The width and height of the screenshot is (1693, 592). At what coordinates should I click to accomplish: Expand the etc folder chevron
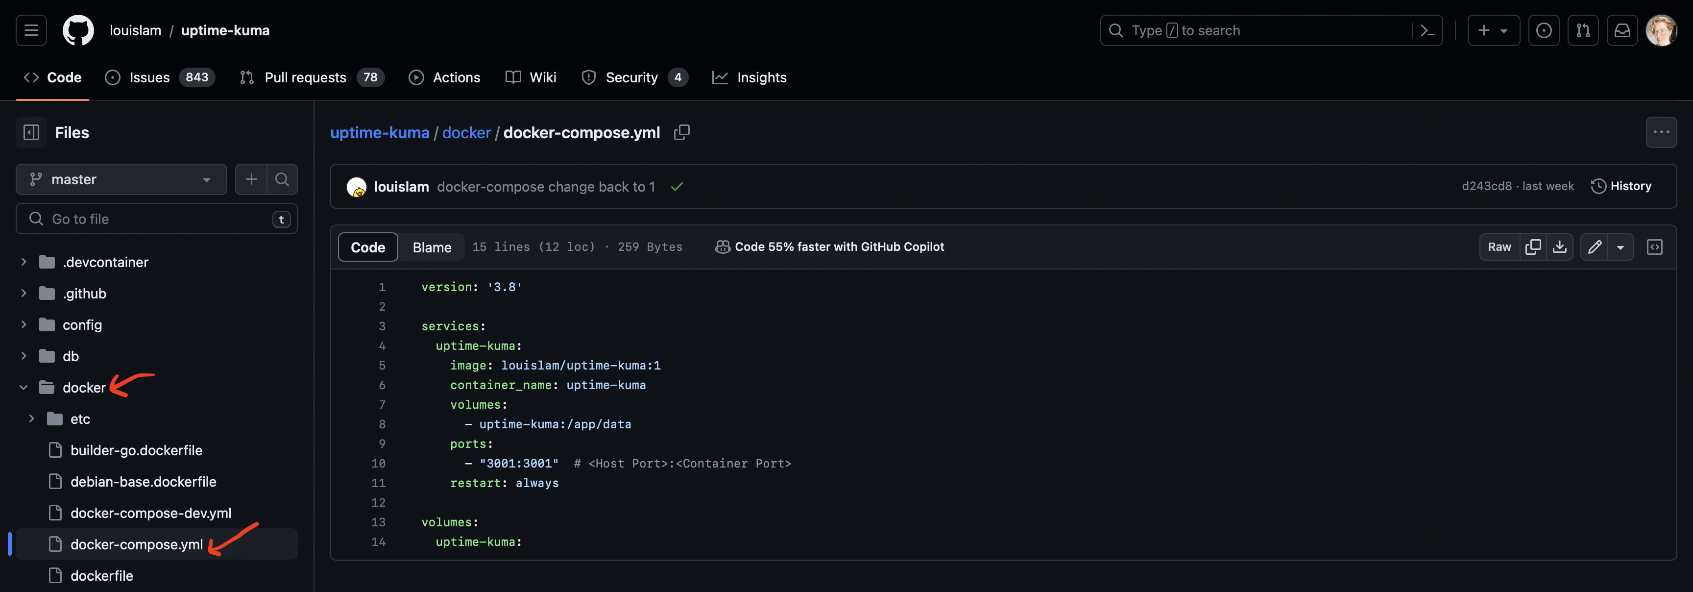(31, 419)
